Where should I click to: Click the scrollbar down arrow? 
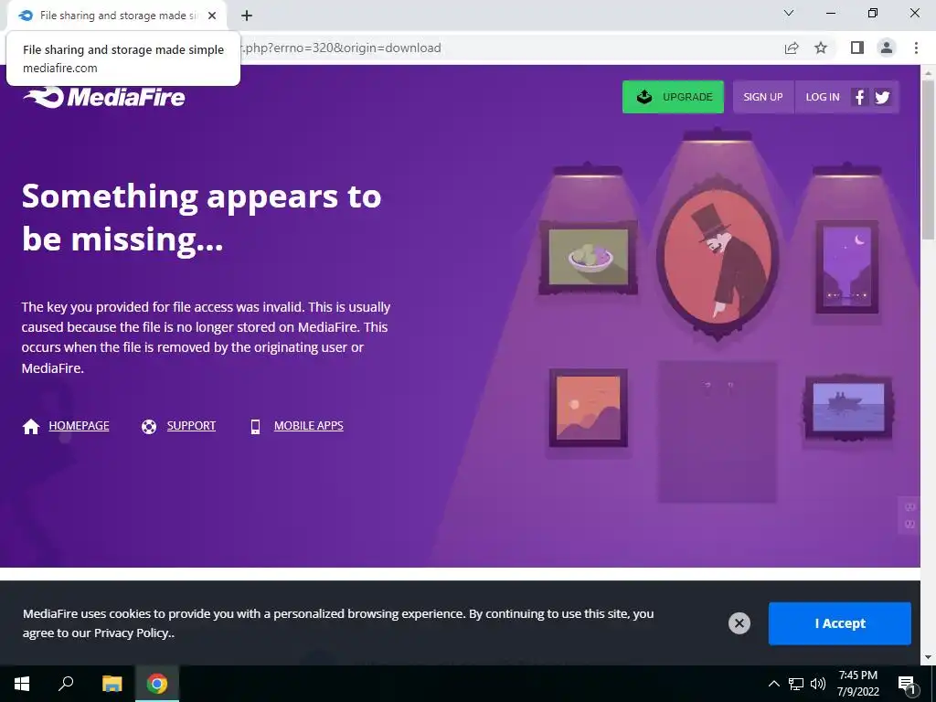(929, 658)
